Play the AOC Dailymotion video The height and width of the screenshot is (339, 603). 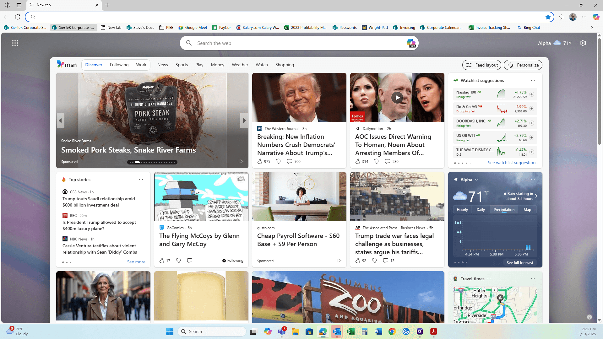397,98
